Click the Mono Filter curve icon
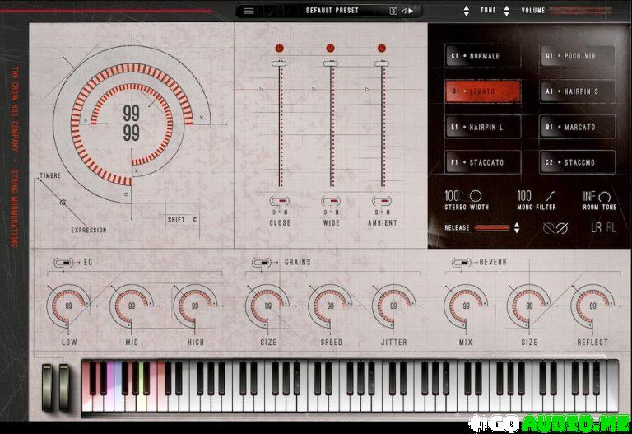The height and width of the screenshot is (434, 632). point(551,196)
